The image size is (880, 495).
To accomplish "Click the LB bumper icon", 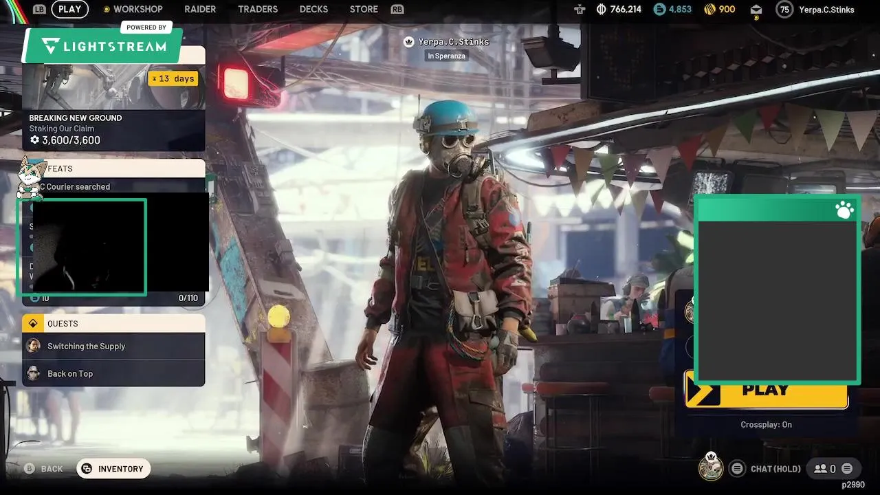I will coord(39,9).
